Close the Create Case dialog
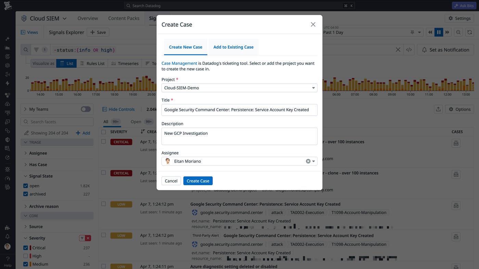This screenshot has width=479, height=269. (313, 24)
